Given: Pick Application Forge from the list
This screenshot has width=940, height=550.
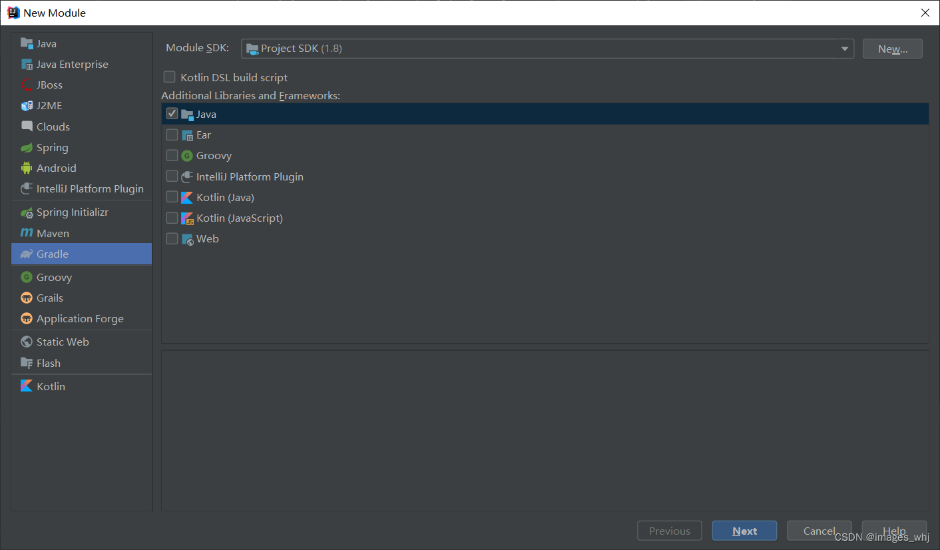Looking at the screenshot, I should [81, 318].
